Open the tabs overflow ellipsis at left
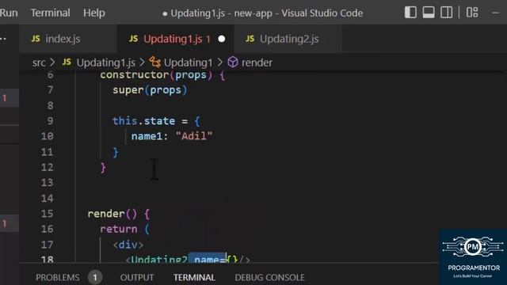This screenshot has width=507, height=285. pyautogui.click(x=3, y=39)
